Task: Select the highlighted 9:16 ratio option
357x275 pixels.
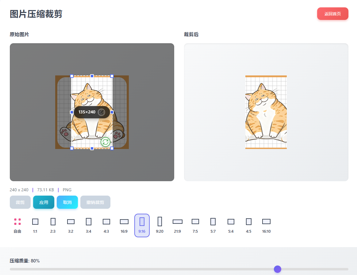Action: pos(142,225)
